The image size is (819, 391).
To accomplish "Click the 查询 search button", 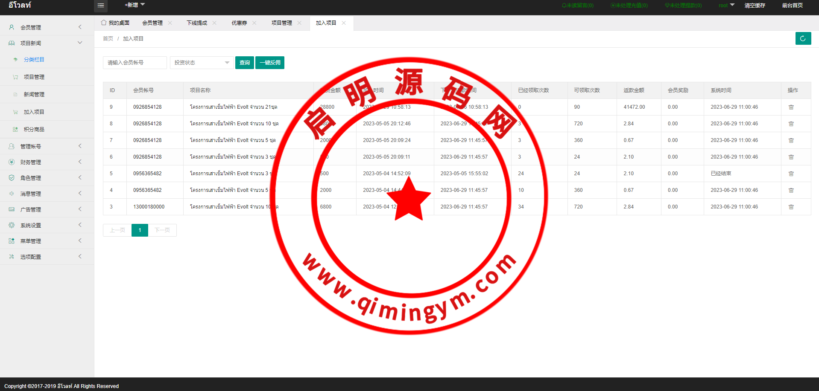I will click(x=245, y=63).
